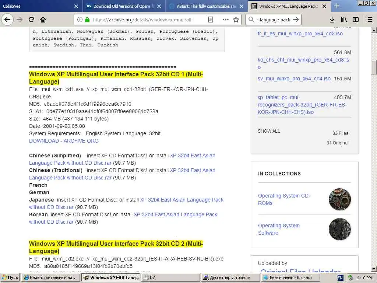377x283 pixels.
Task: Click the green padlock security icon
Action: coord(87,20)
